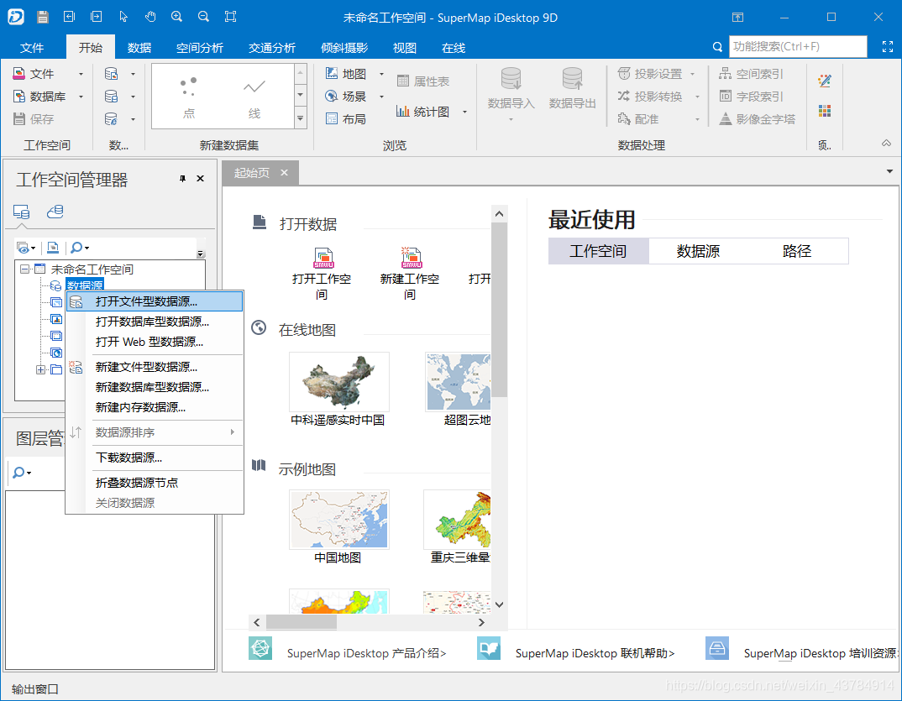This screenshot has width=902, height=701.
Task: Open the 地图 dropdown arrow
Action: click(381, 74)
